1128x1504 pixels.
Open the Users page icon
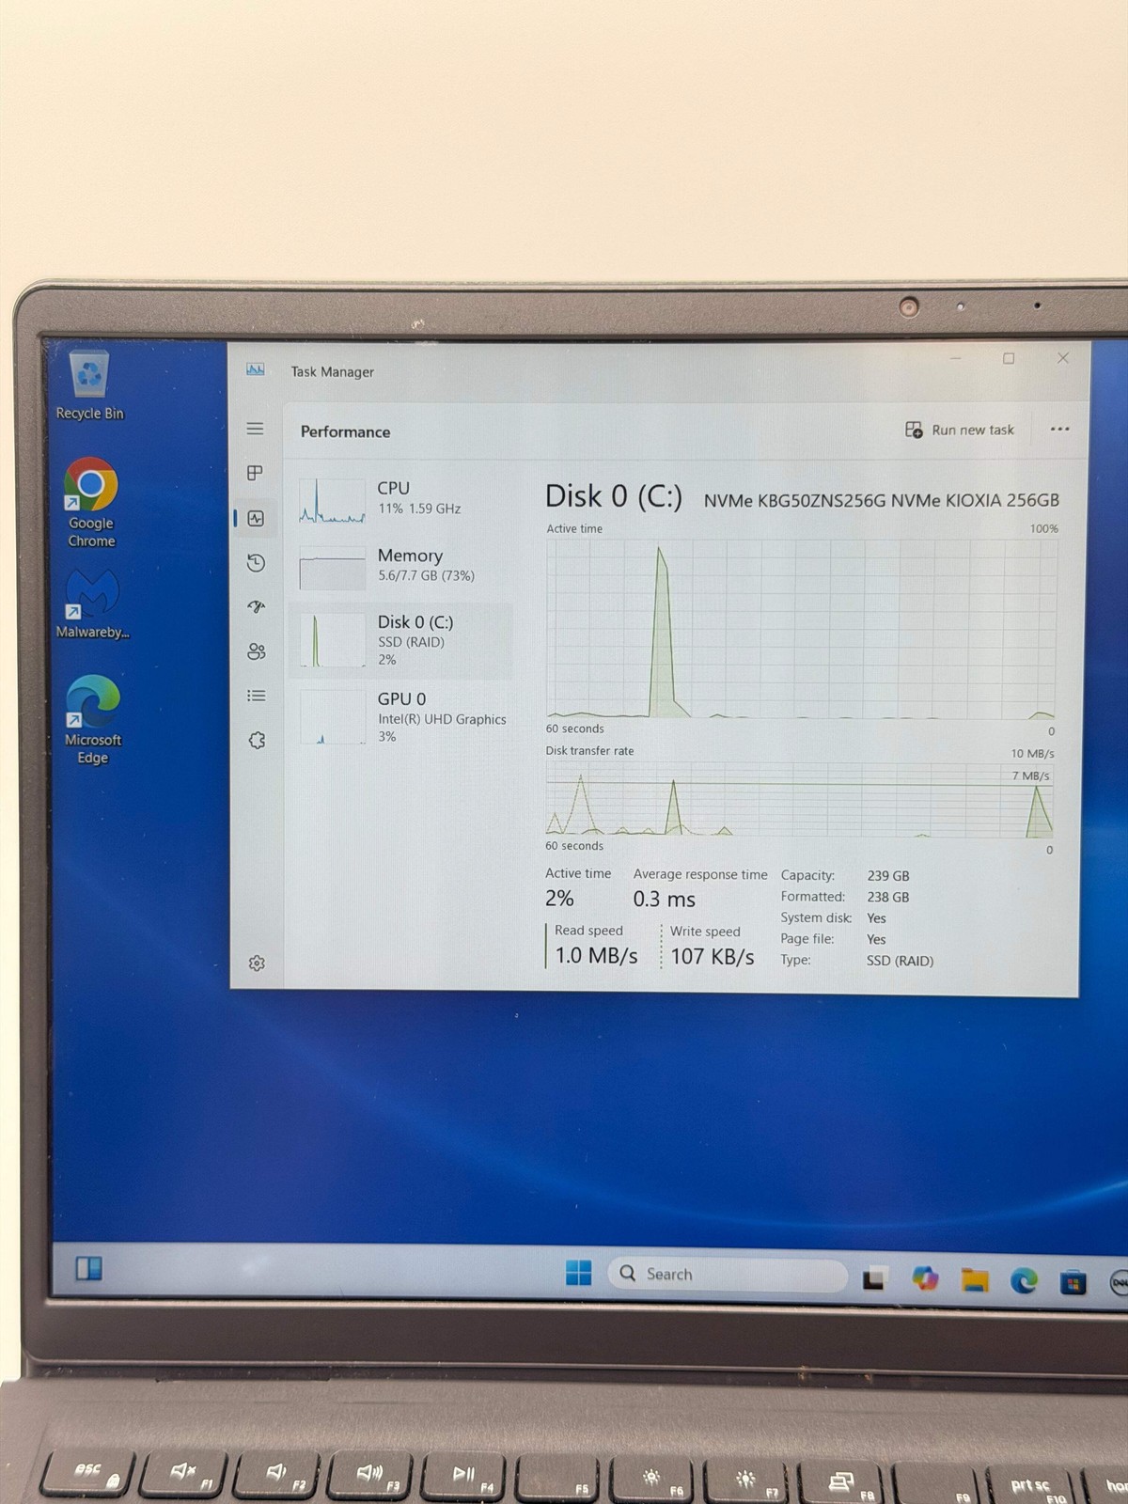[256, 650]
